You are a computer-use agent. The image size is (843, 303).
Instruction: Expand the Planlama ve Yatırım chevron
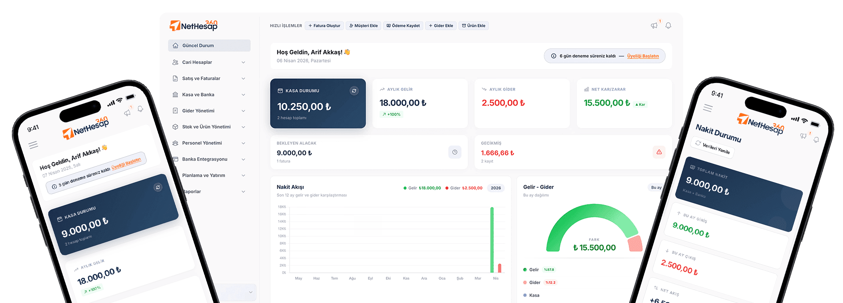[x=243, y=175]
